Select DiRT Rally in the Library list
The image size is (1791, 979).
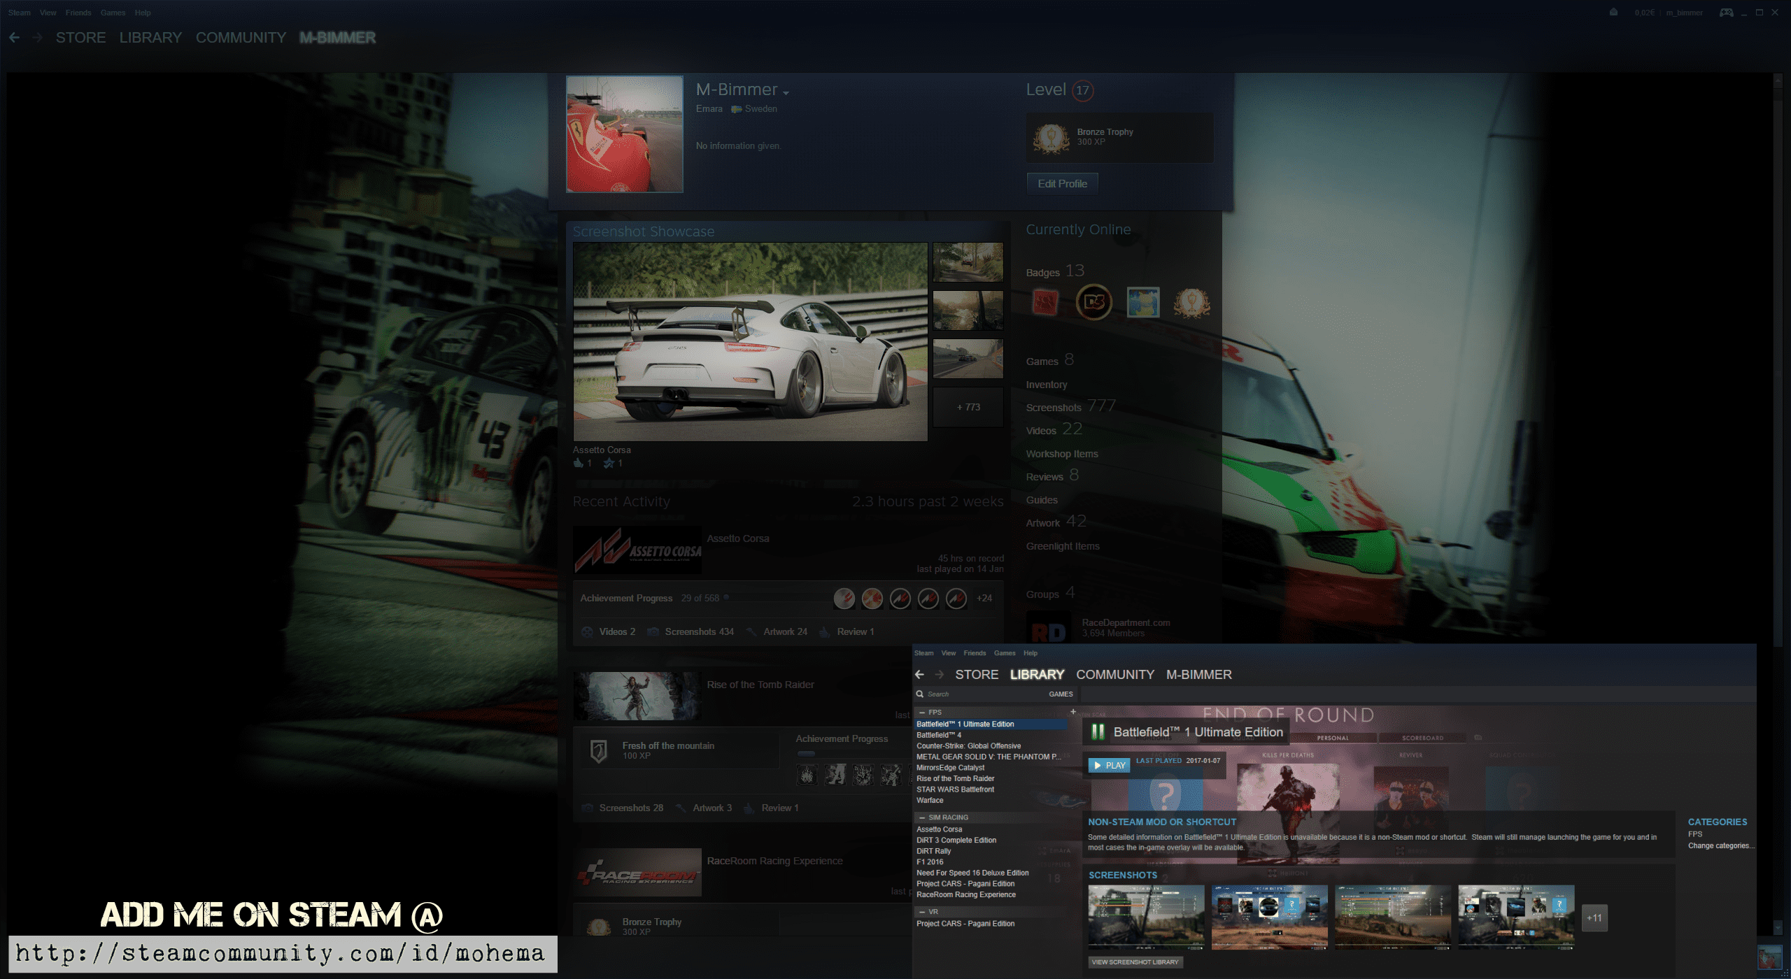933,852
